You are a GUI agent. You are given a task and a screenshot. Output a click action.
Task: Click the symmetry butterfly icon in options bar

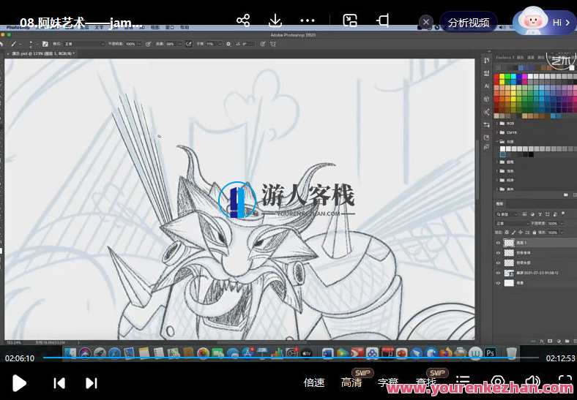click(x=273, y=44)
